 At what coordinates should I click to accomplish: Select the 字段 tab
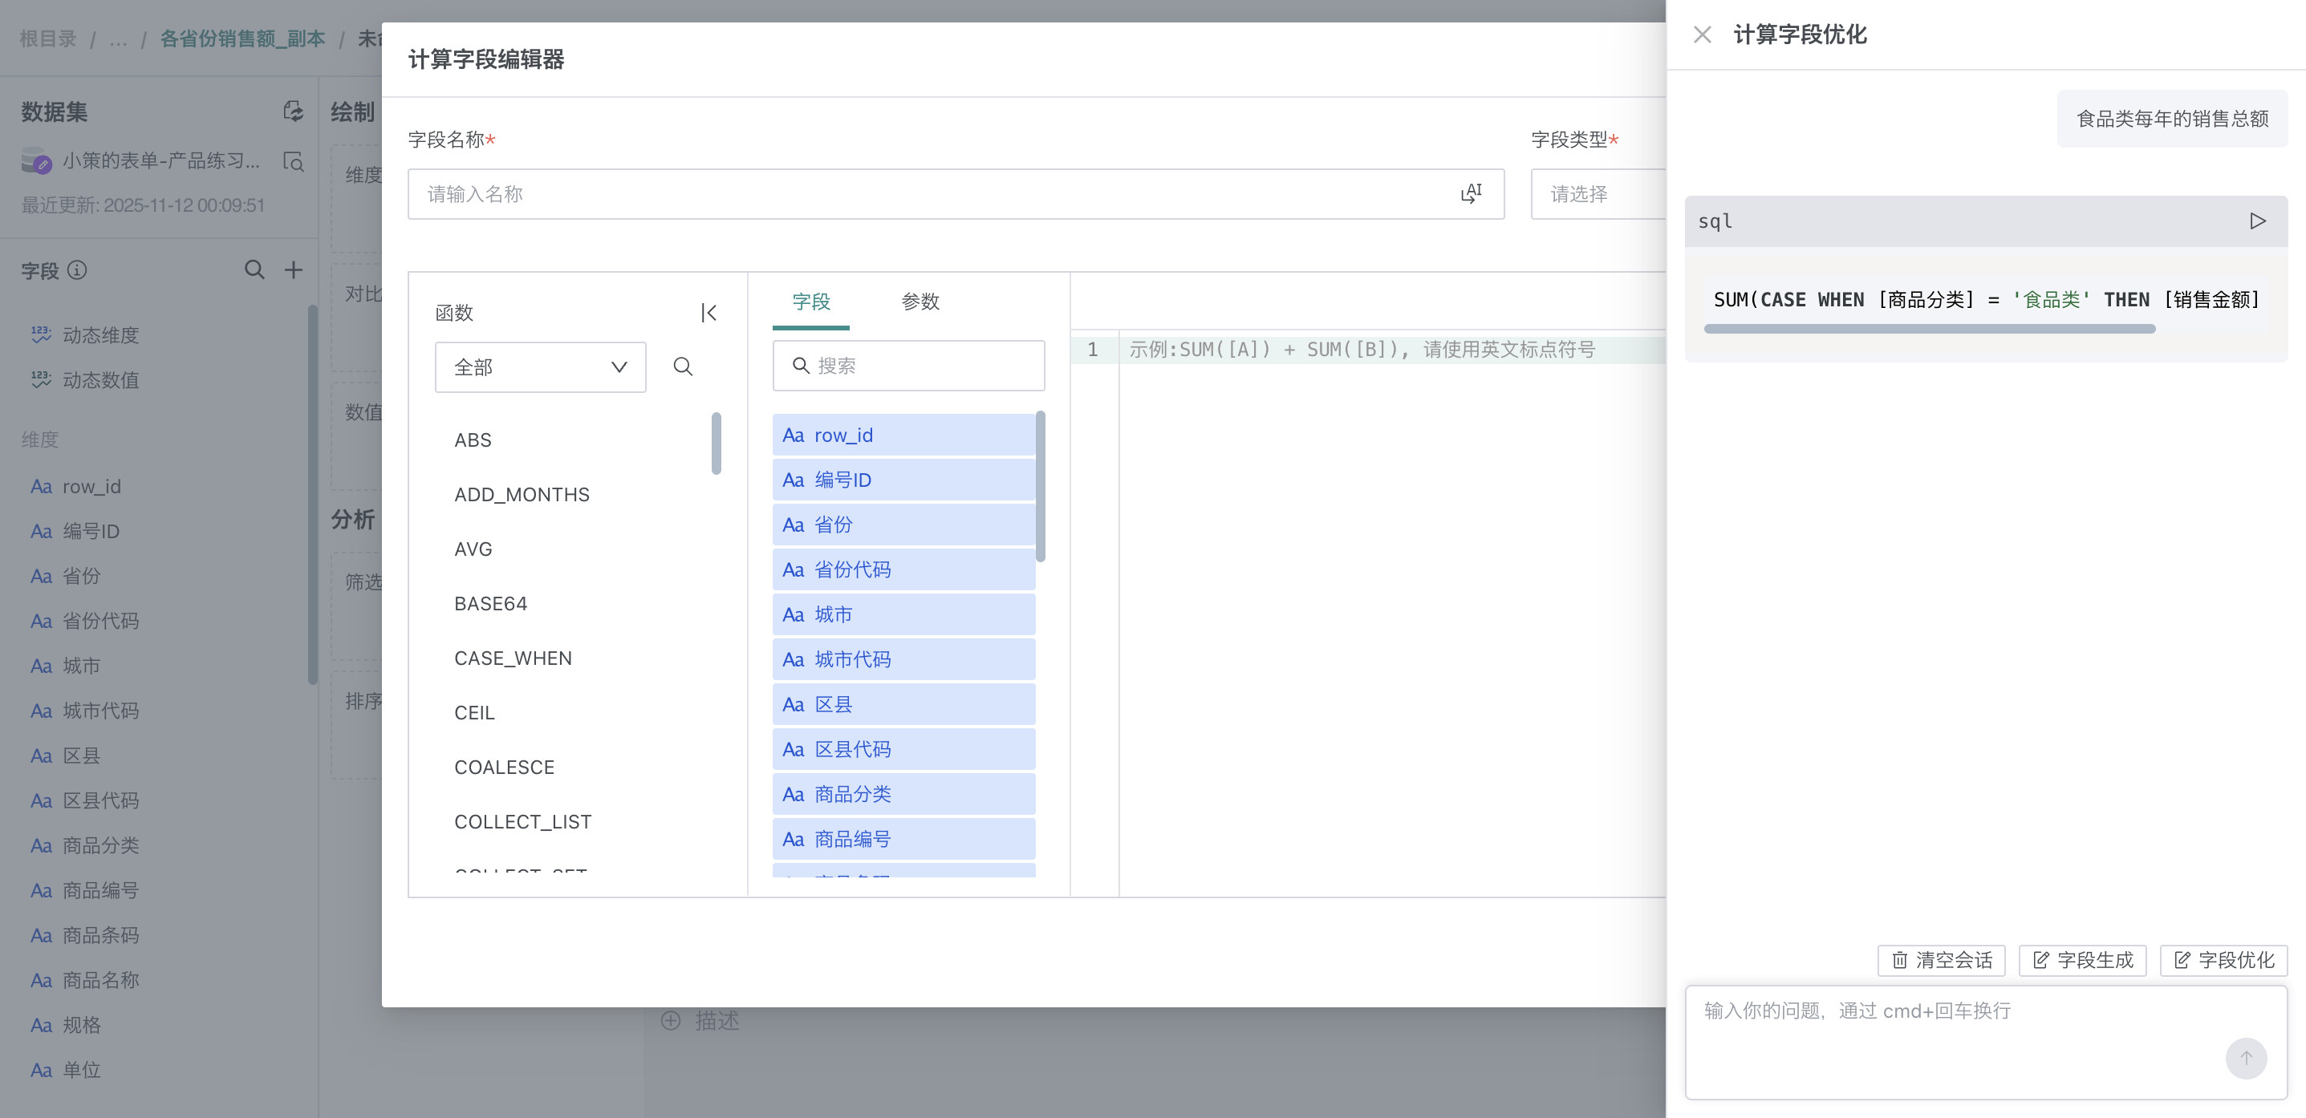[x=811, y=302]
